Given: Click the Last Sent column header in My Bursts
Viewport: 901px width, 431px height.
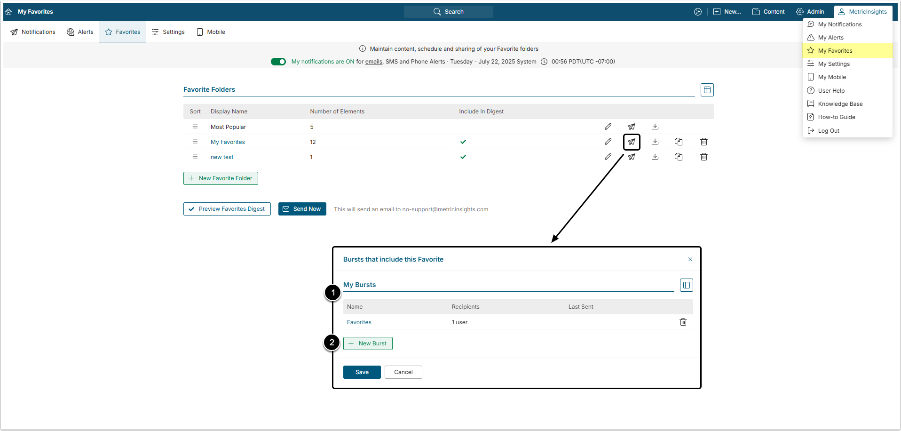Looking at the screenshot, I should pyautogui.click(x=581, y=307).
